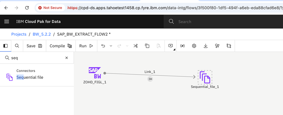Open the Projects breadcrumb link

point(19,34)
